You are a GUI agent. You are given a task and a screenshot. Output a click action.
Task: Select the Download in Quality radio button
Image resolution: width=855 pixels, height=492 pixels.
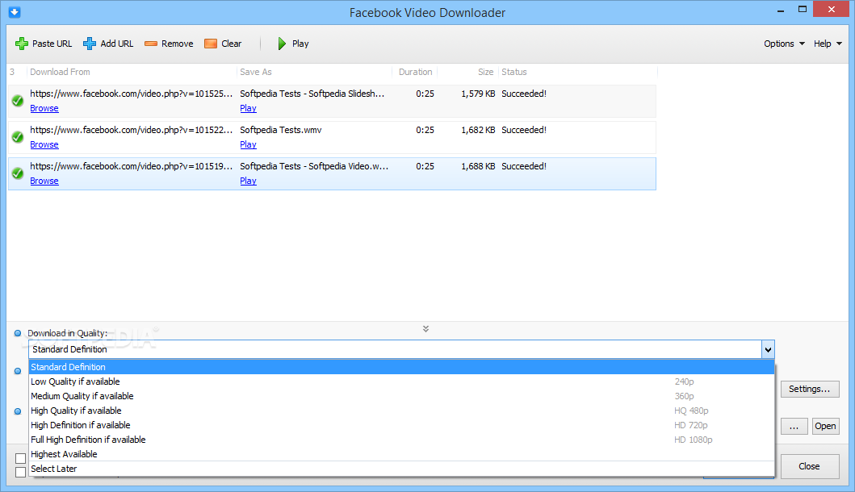tap(18, 333)
